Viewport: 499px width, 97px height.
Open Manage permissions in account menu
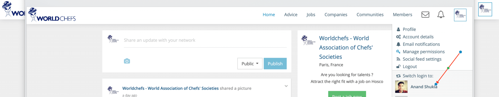click(x=420, y=52)
